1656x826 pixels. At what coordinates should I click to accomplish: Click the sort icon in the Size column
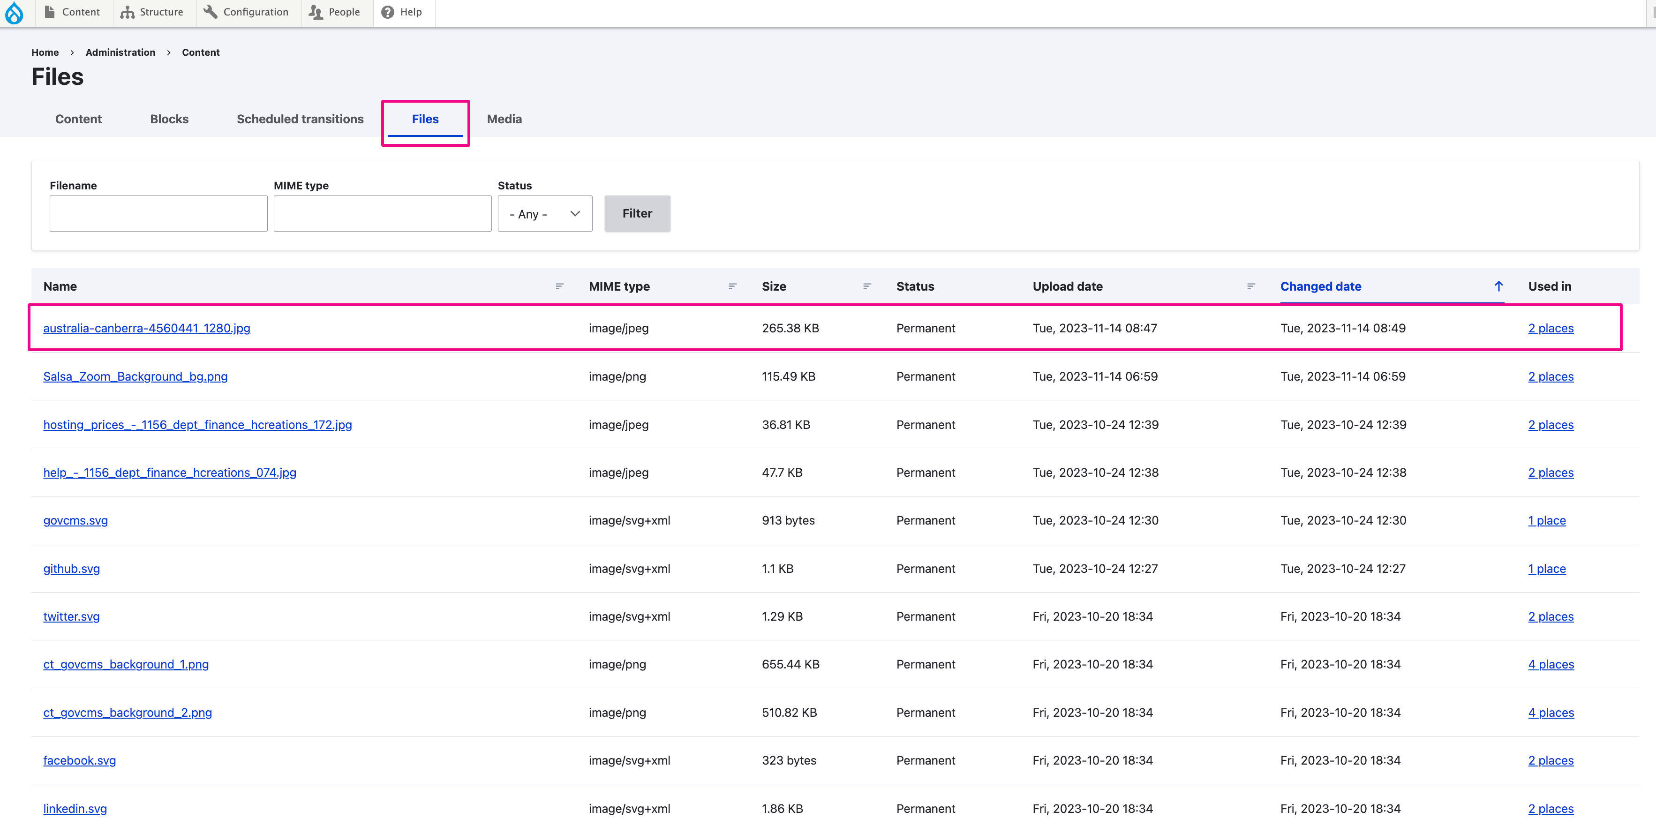pyautogui.click(x=866, y=287)
